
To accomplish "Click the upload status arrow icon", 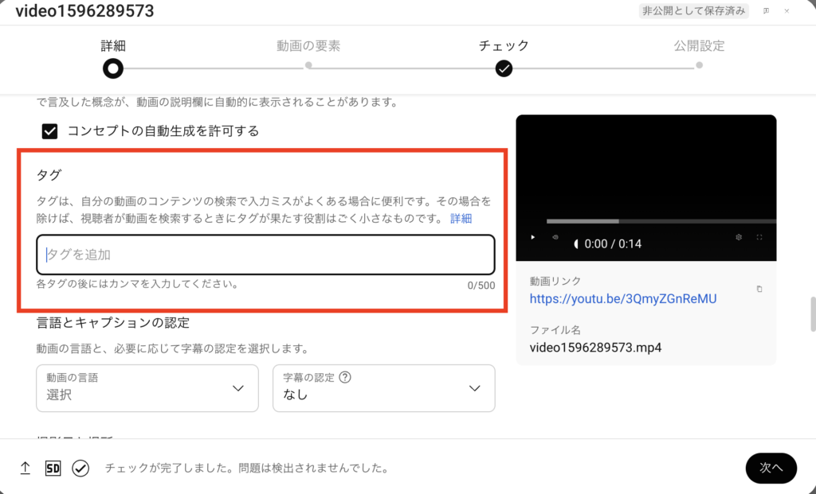I will pos(25,469).
